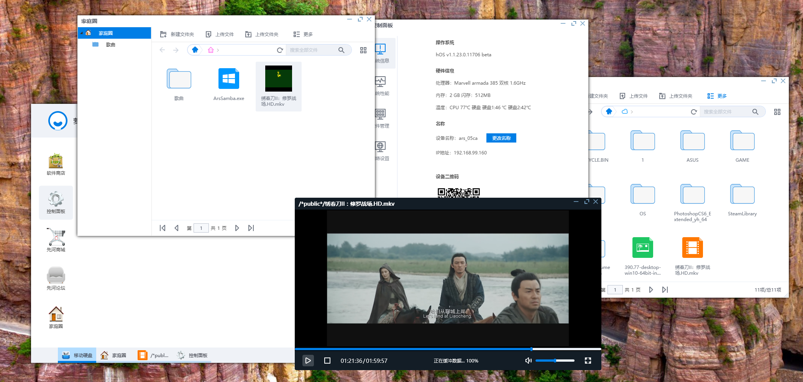The width and height of the screenshot is (803, 382).
Task: Click search magnifier in 家庭圈 window
Action: pos(342,50)
